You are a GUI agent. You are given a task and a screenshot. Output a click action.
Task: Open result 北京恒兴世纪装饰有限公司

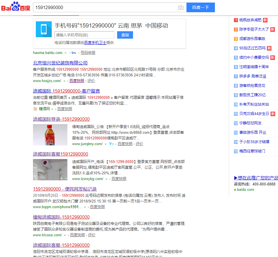coord(60,63)
